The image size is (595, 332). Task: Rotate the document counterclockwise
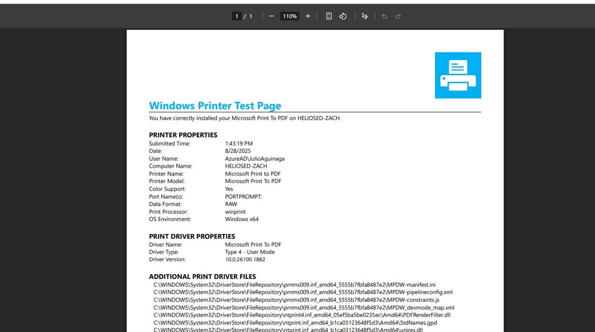(x=343, y=16)
